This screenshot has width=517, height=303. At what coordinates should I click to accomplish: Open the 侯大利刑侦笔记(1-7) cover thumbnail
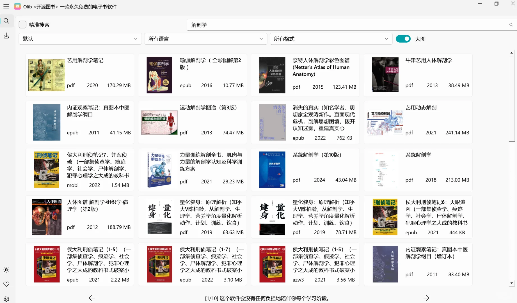[x=159, y=264]
